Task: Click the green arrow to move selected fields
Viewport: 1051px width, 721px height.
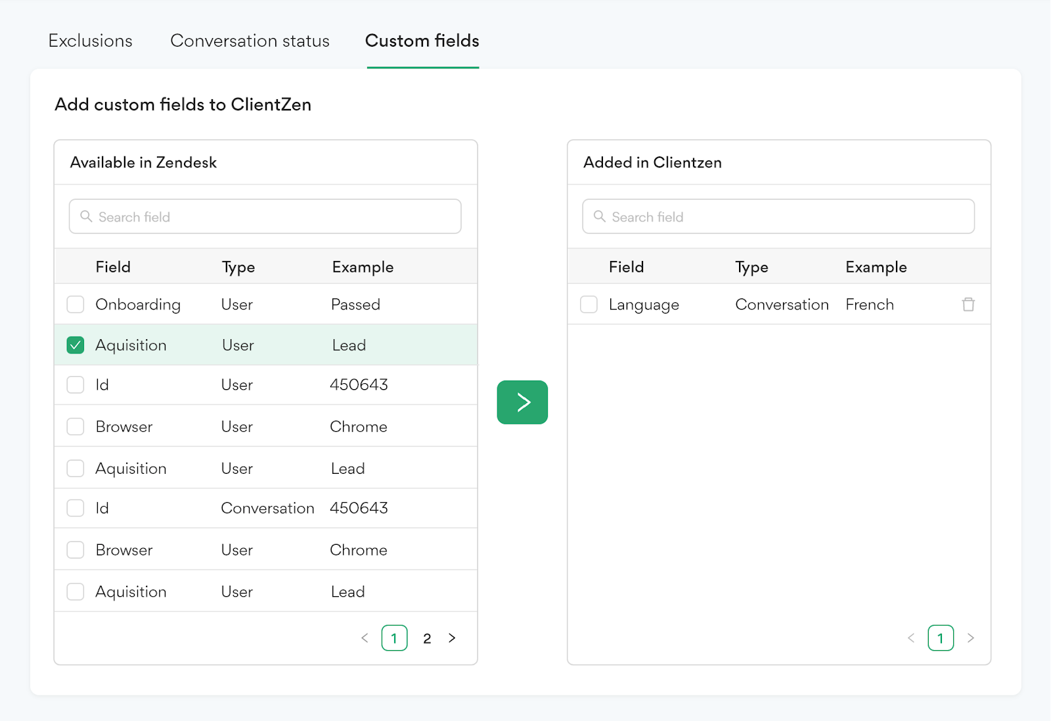Action: point(522,402)
